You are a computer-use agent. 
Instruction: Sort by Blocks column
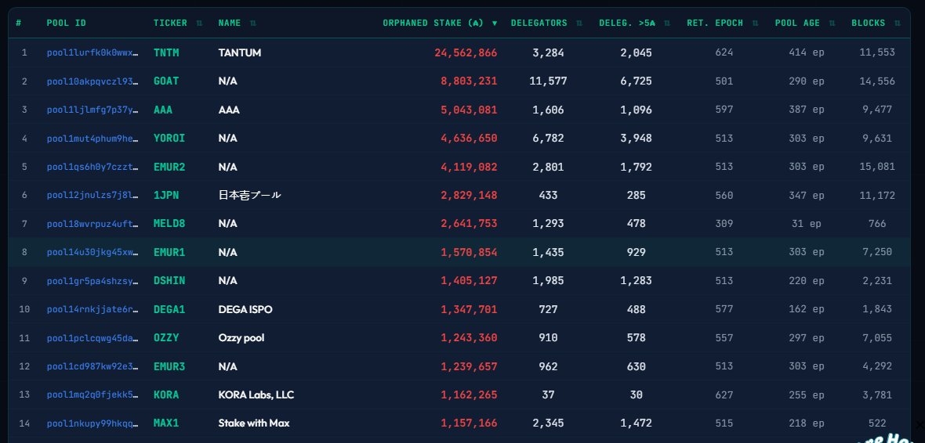point(876,23)
